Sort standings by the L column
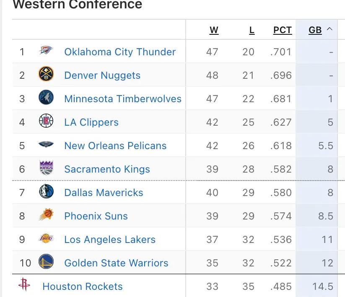This screenshot has height=297, width=345. (x=252, y=30)
